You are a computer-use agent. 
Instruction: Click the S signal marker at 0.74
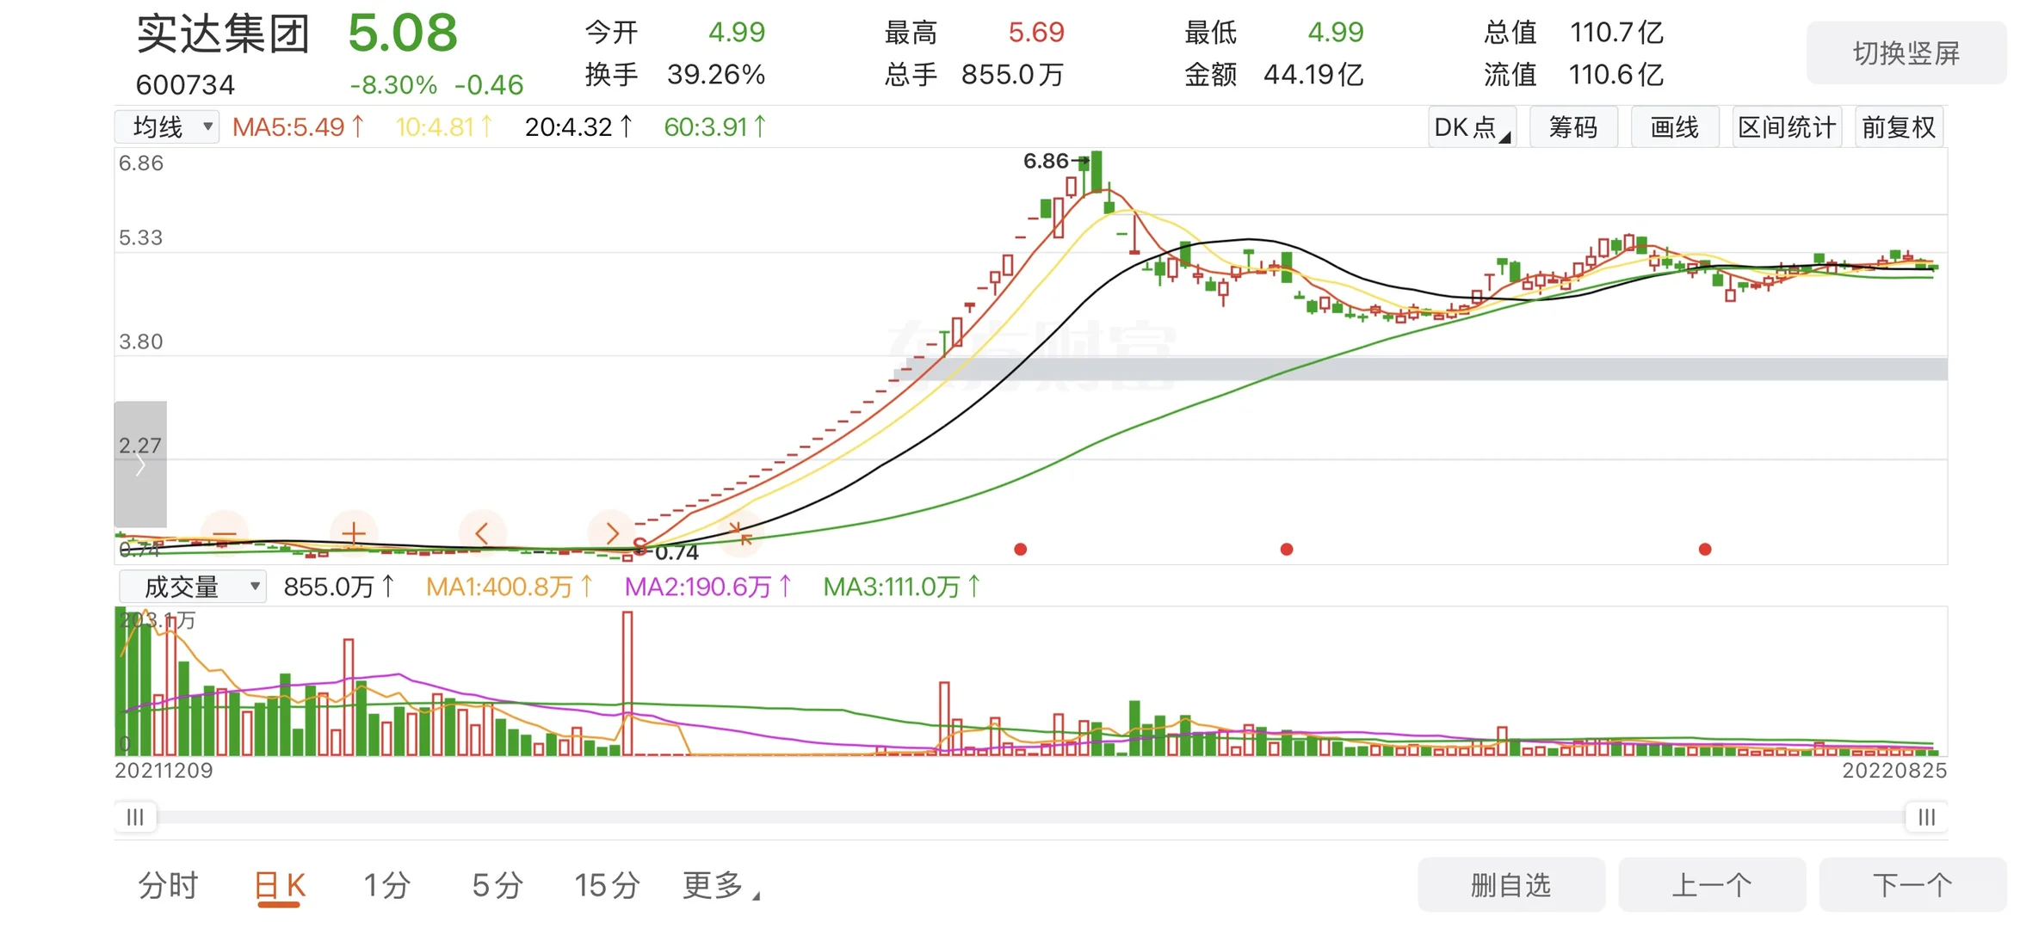click(x=639, y=545)
